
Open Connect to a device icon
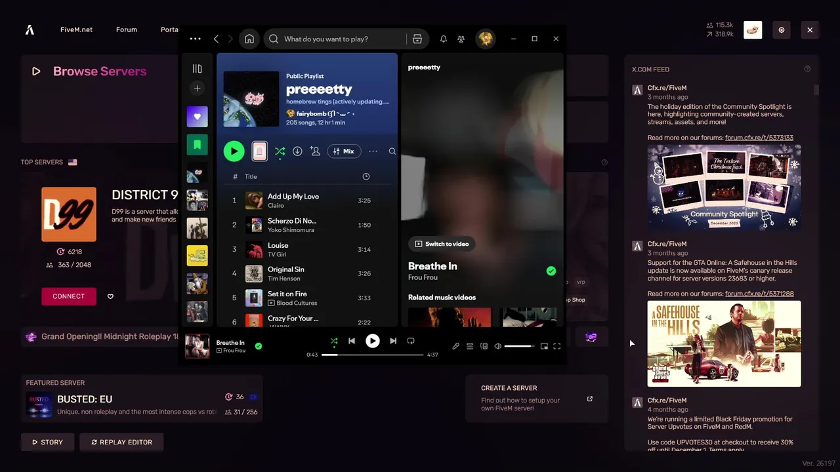484,346
